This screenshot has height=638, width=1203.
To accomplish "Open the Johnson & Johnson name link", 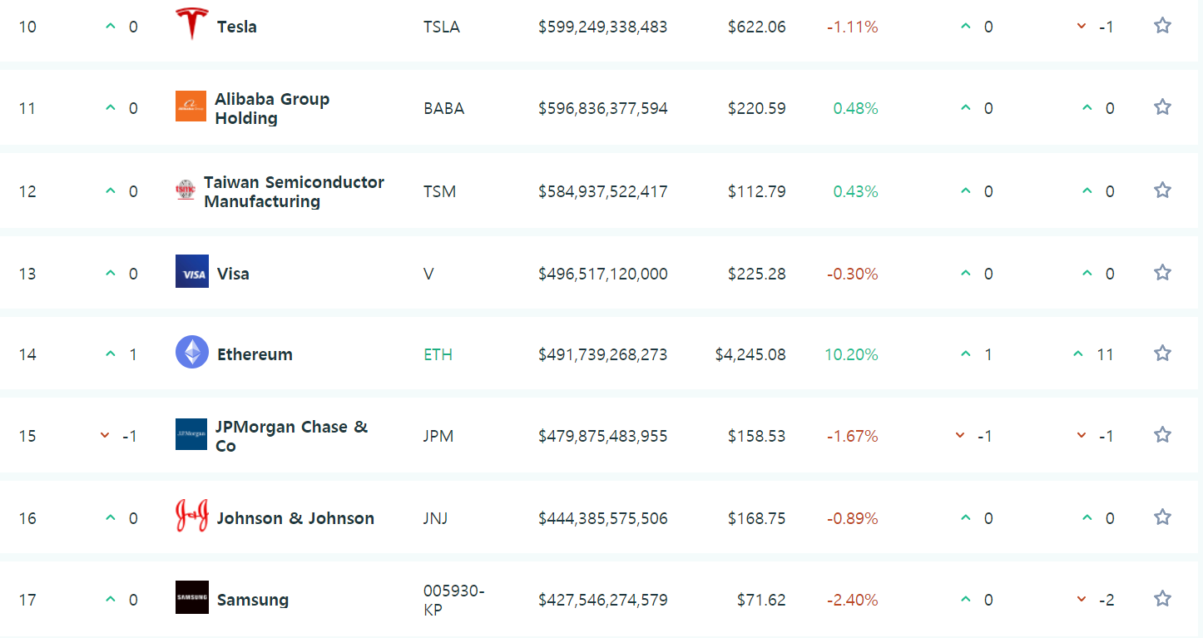I will click(x=295, y=518).
